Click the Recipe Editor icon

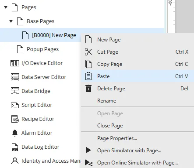click(15, 119)
